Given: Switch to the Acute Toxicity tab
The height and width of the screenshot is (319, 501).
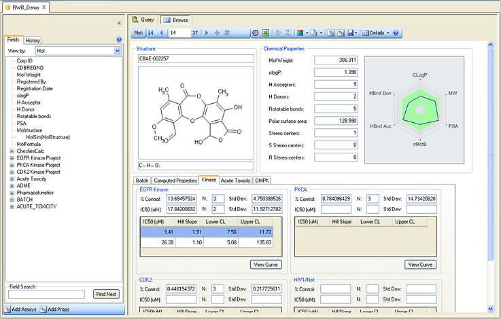Looking at the screenshot, I should coord(235,181).
